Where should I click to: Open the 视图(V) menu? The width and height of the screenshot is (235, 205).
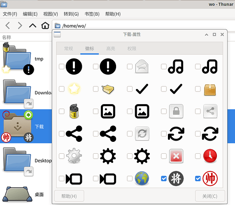(51, 14)
